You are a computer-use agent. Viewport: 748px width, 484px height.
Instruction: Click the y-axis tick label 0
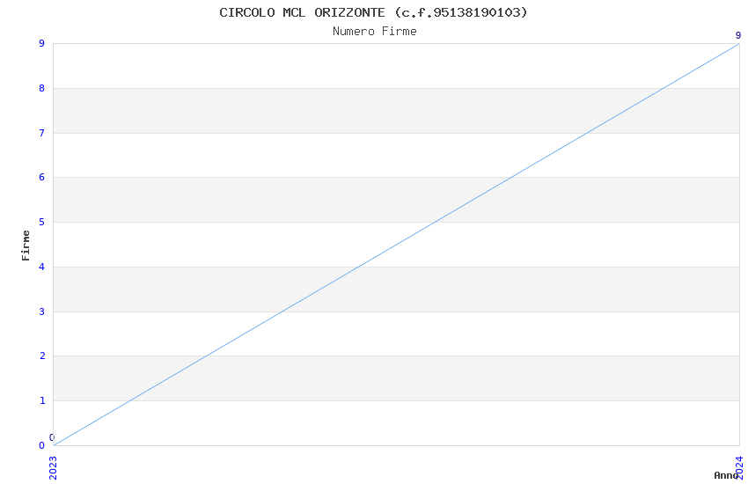coord(41,445)
